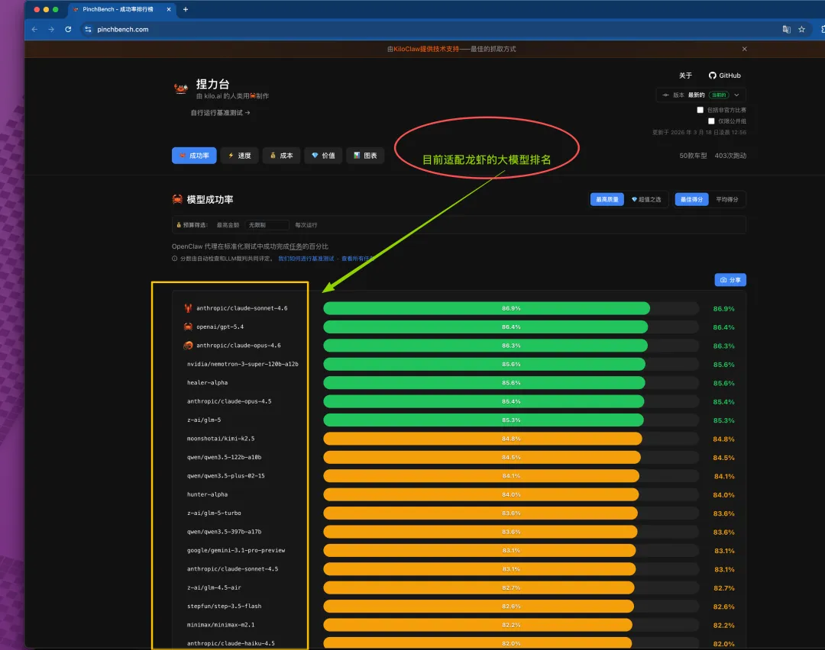The image size is (825, 650).
Task: Reload the page with the refresh icon
Action: point(68,30)
